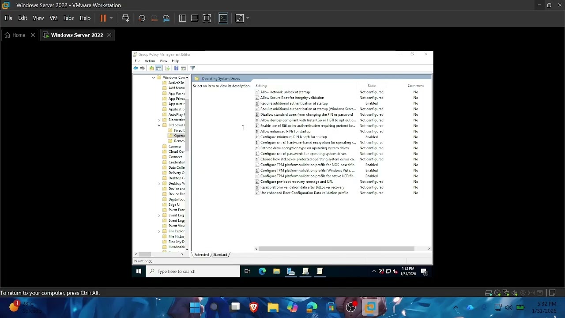565x318 pixels.
Task: Collapse the BitLocker tree node
Action: pos(159,125)
